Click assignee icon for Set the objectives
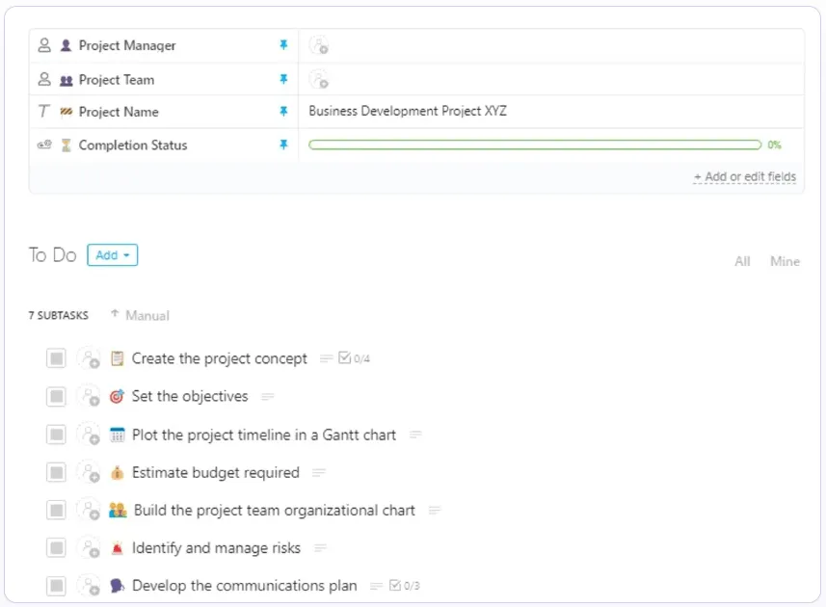The height and width of the screenshot is (607, 826). coord(89,396)
